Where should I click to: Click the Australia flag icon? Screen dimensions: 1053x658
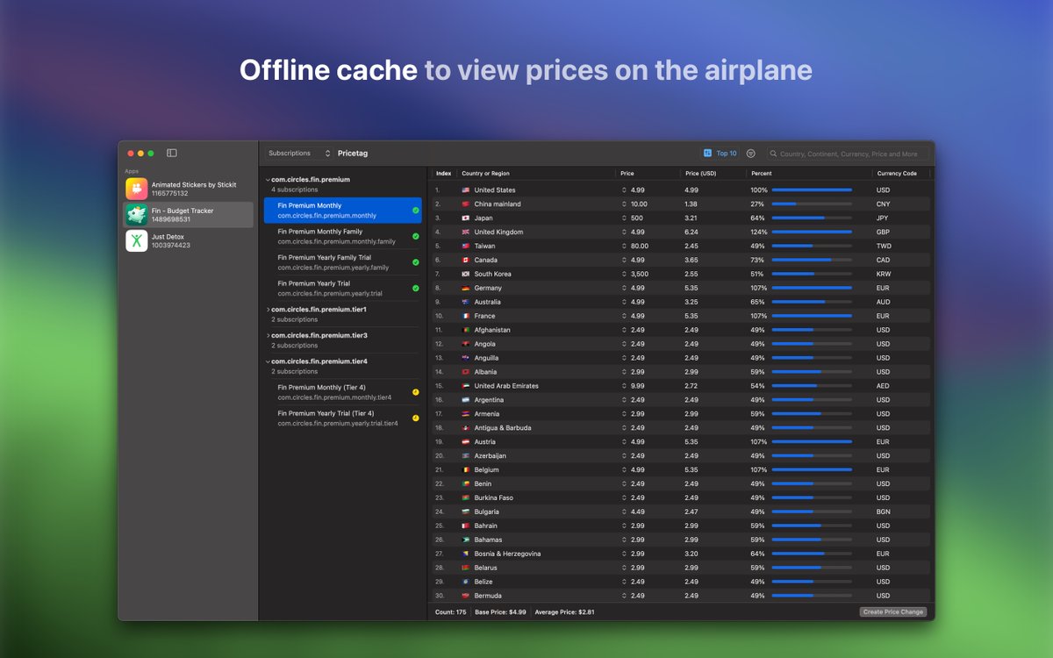pyautogui.click(x=466, y=302)
